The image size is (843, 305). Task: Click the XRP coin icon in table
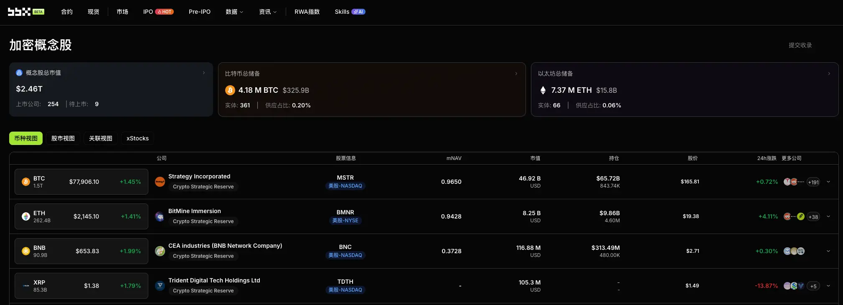click(26, 286)
